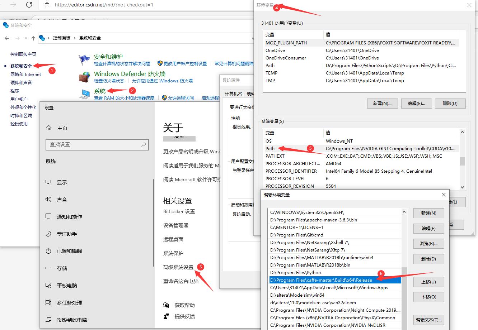Select user variable TEMP row
This screenshot has width=478, height=330.
click(361, 73)
